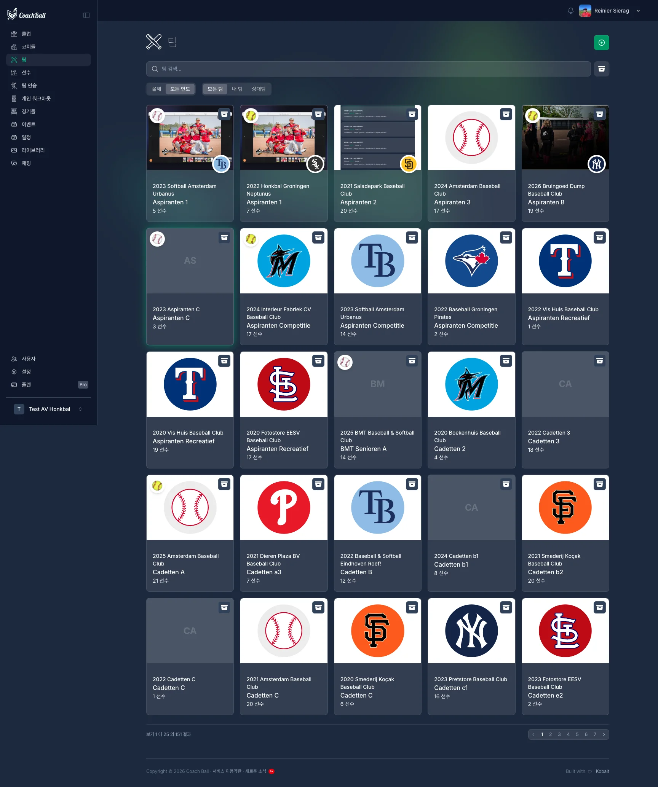Focus the 팀 검색 search field
The width and height of the screenshot is (658, 787).
pyautogui.click(x=368, y=69)
